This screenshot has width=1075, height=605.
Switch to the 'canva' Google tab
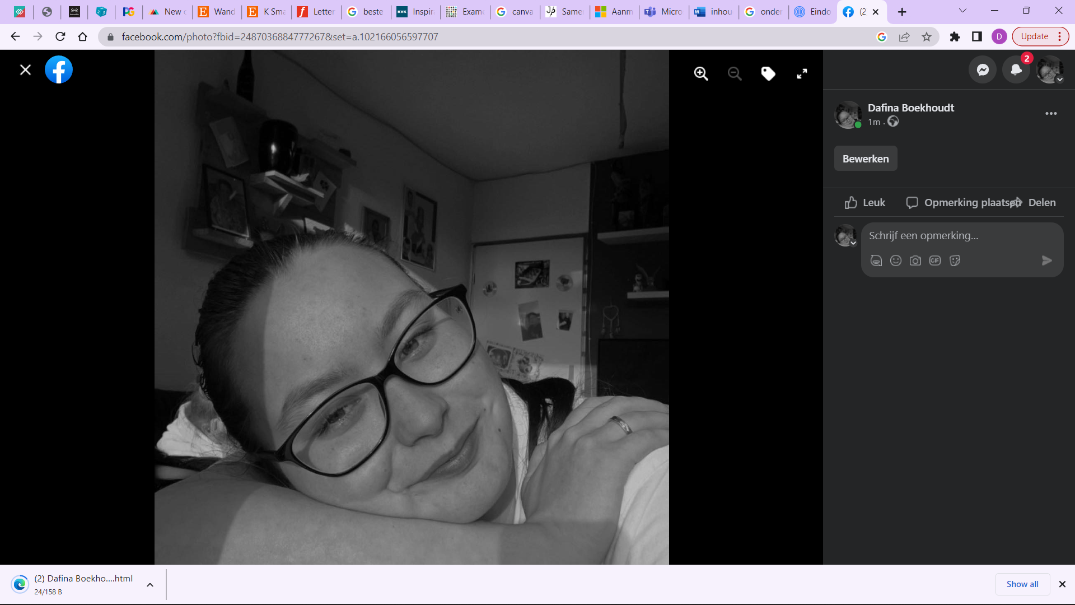pos(515,12)
